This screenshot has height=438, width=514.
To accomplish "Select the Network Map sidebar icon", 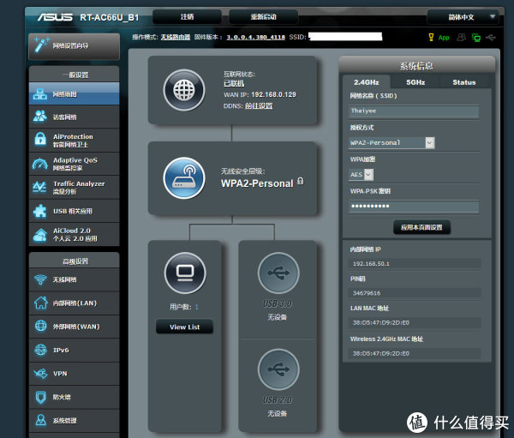I will coord(40,94).
